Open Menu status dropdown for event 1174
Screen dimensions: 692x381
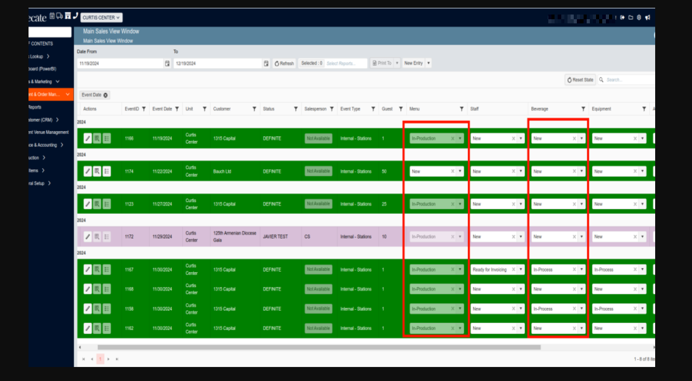[x=460, y=171]
